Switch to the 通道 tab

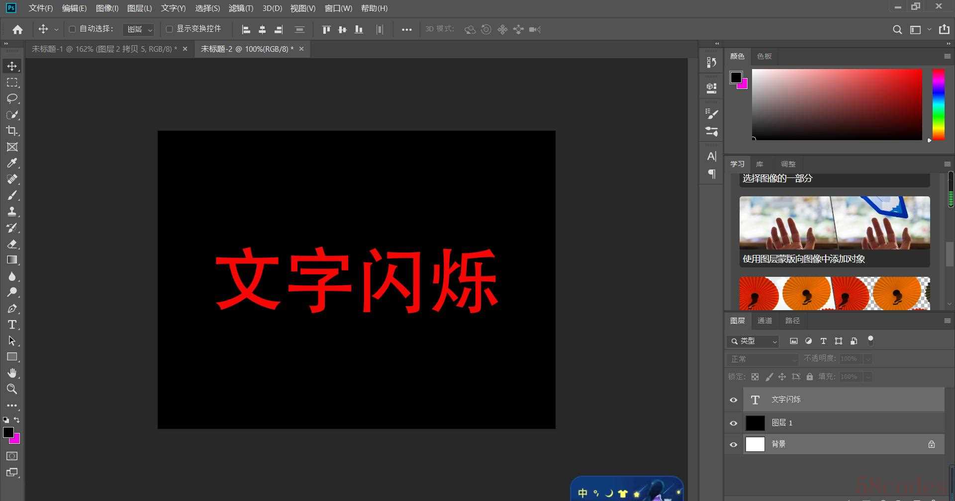[764, 321]
